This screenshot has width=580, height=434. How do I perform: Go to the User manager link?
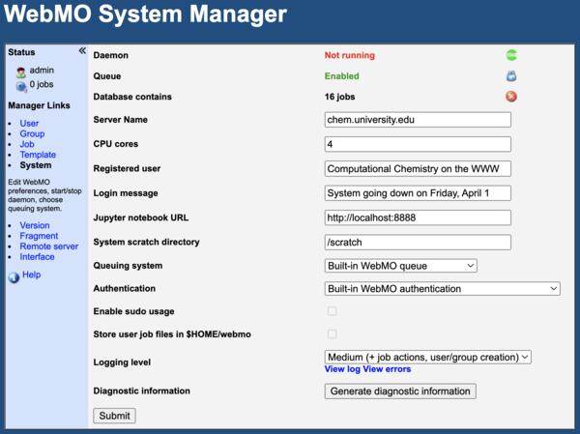click(x=29, y=124)
